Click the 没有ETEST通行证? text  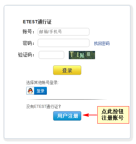click(x=43, y=107)
